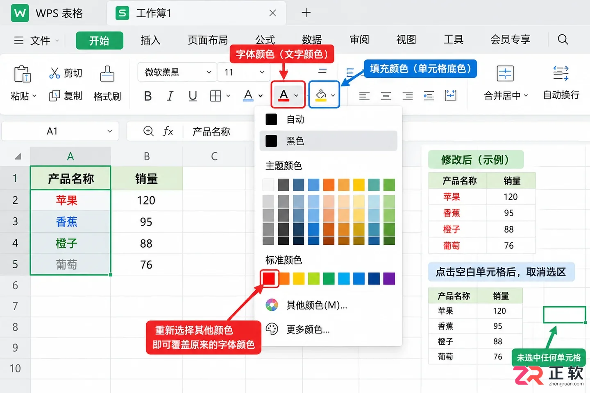Click the select-all corner triangle
The height and width of the screenshot is (393, 590).
18,156
